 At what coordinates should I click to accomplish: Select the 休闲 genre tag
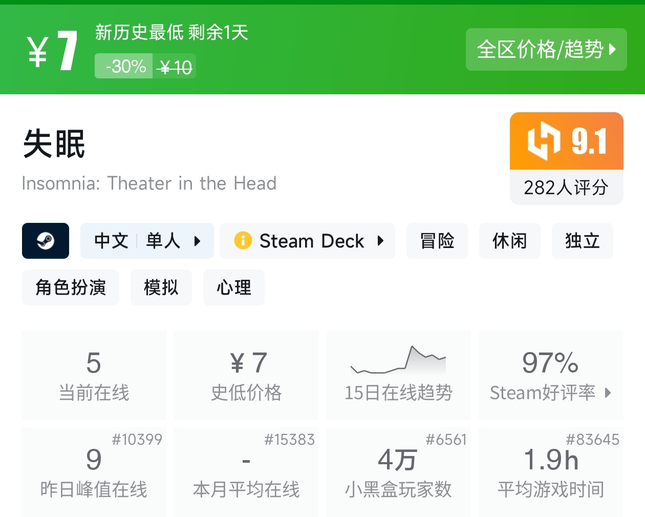509,241
